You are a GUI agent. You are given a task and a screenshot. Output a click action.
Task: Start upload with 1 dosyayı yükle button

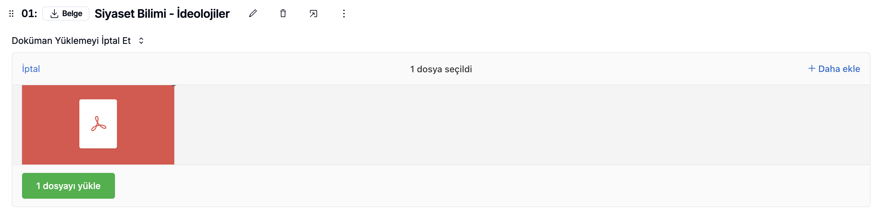coord(68,185)
